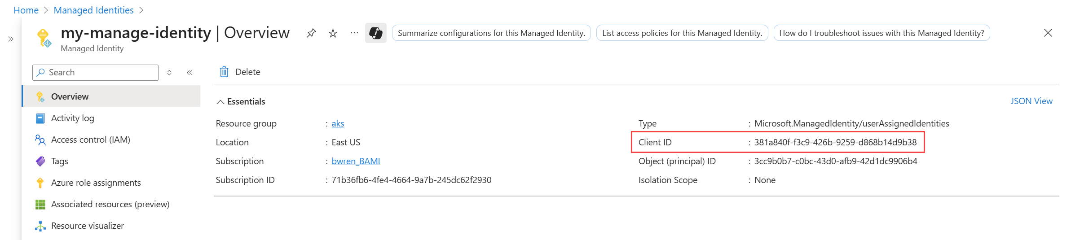Click Summarize configurations suggestion button
Screen dimensions: 1071x240
coord(491,33)
